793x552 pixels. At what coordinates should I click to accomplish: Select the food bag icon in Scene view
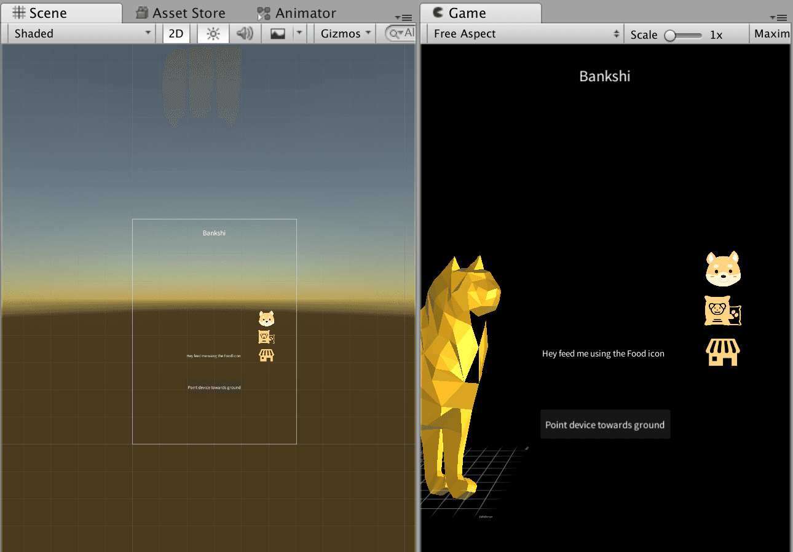(x=266, y=337)
